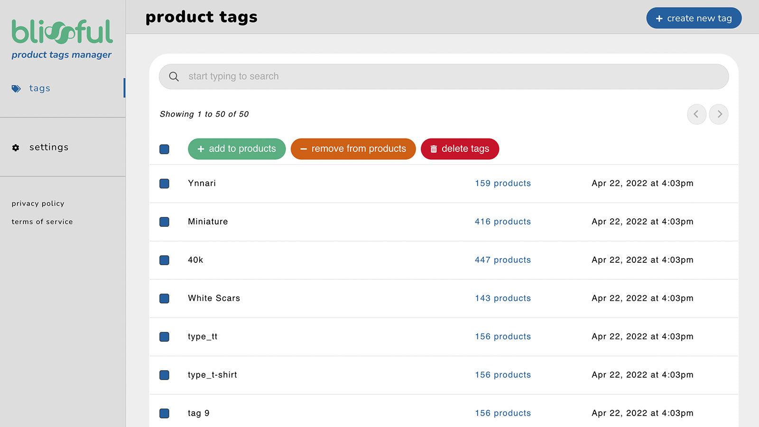Viewport: 759px width, 427px height.
Task: Open the tags section in the sidebar
Action: [x=40, y=88]
